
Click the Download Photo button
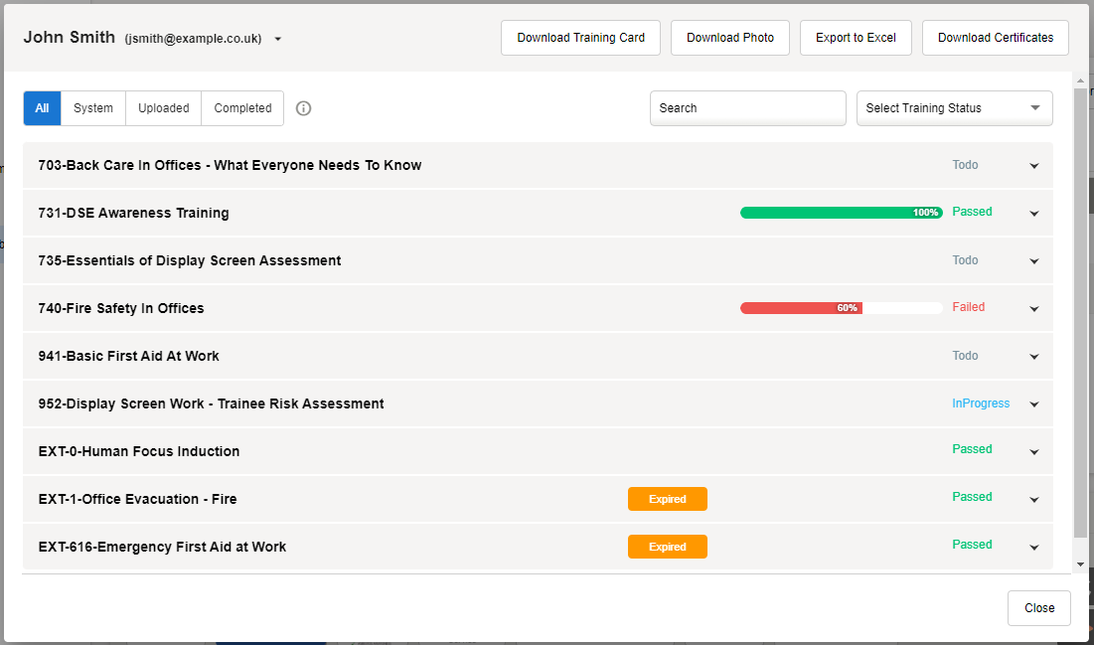pos(729,38)
